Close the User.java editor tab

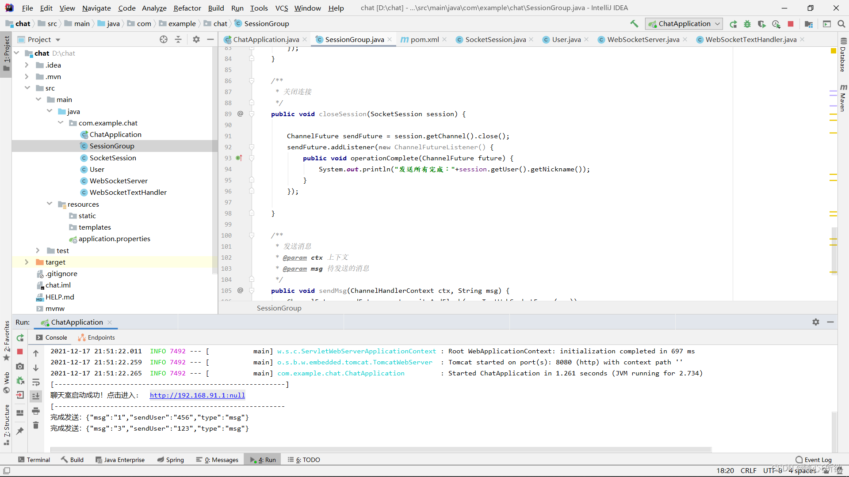click(x=586, y=39)
